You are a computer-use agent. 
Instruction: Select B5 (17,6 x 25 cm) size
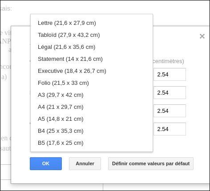point(92,143)
